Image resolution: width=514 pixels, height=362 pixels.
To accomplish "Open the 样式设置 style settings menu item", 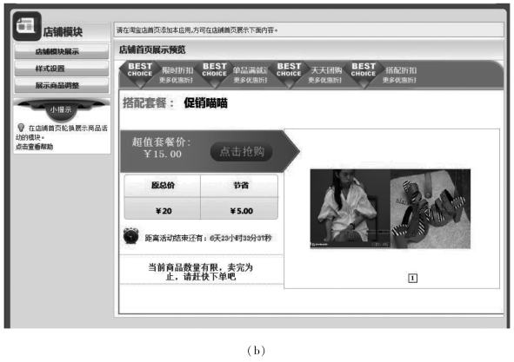I will point(62,69).
